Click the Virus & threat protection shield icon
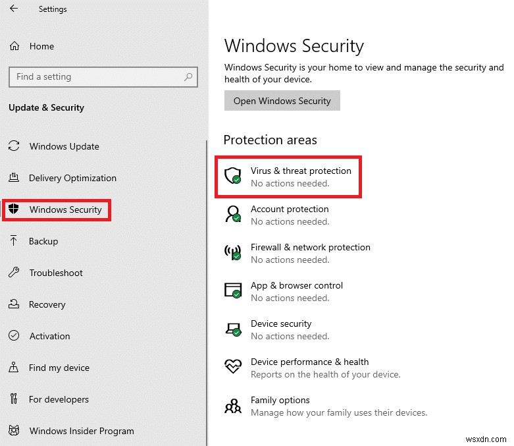 [233, 176]
